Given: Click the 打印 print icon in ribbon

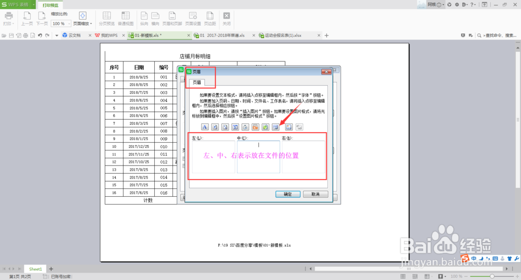Looking at the screenshot, I should point(8,18).
